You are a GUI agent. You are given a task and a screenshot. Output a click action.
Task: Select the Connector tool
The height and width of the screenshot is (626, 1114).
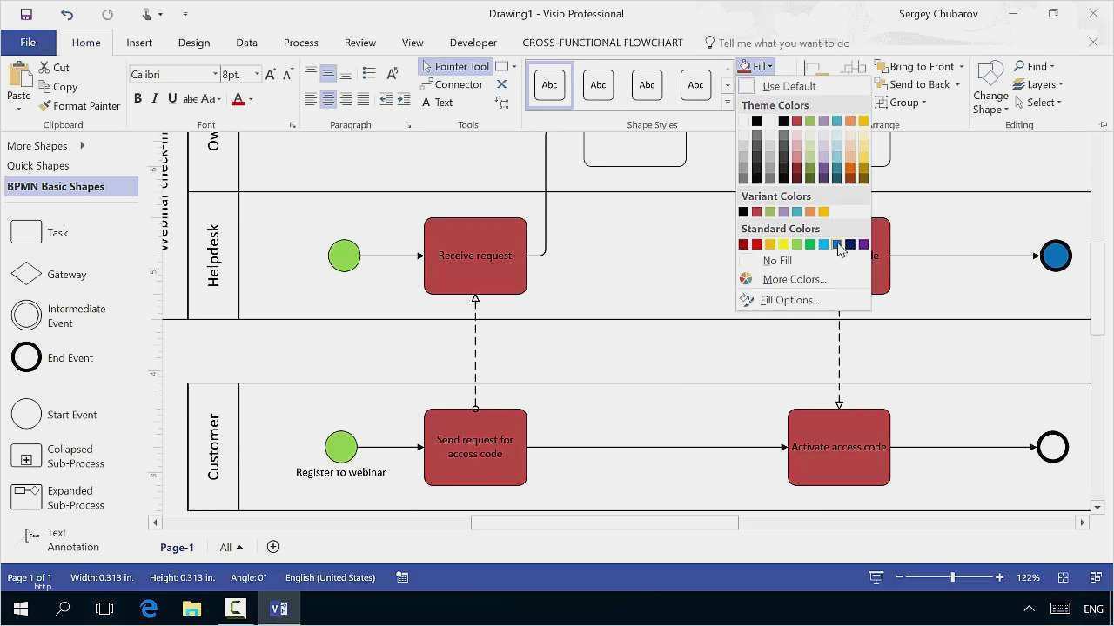tap(452, 84)
